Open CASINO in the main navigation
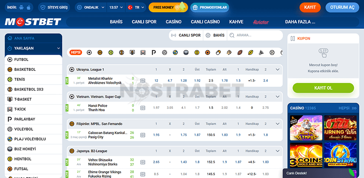 pos(173,22)
